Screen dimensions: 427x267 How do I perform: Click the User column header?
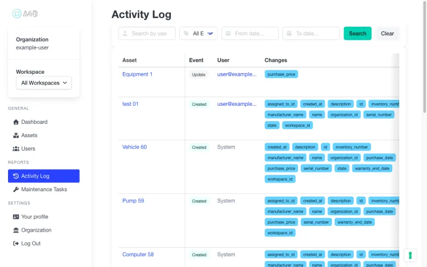[x=223, y=60]
